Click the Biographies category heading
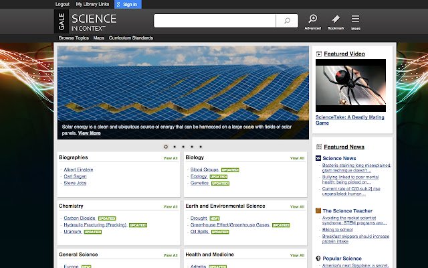The width and height of the screenshot is (428, 268). click(x=74, y=157)
